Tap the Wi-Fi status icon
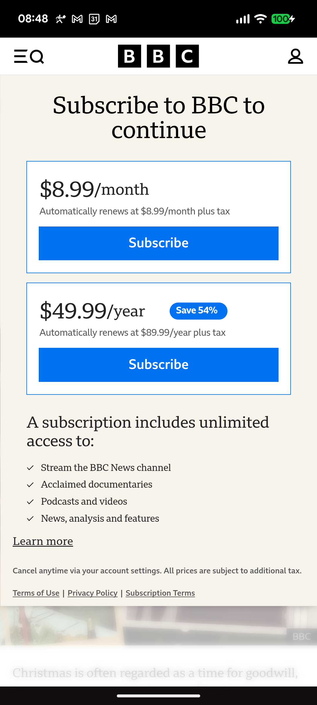 click(x=260, y=19)
